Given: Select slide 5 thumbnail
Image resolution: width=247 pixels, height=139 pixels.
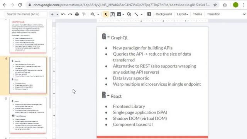Looking at the screenshot, I should (x=28, y=115).
